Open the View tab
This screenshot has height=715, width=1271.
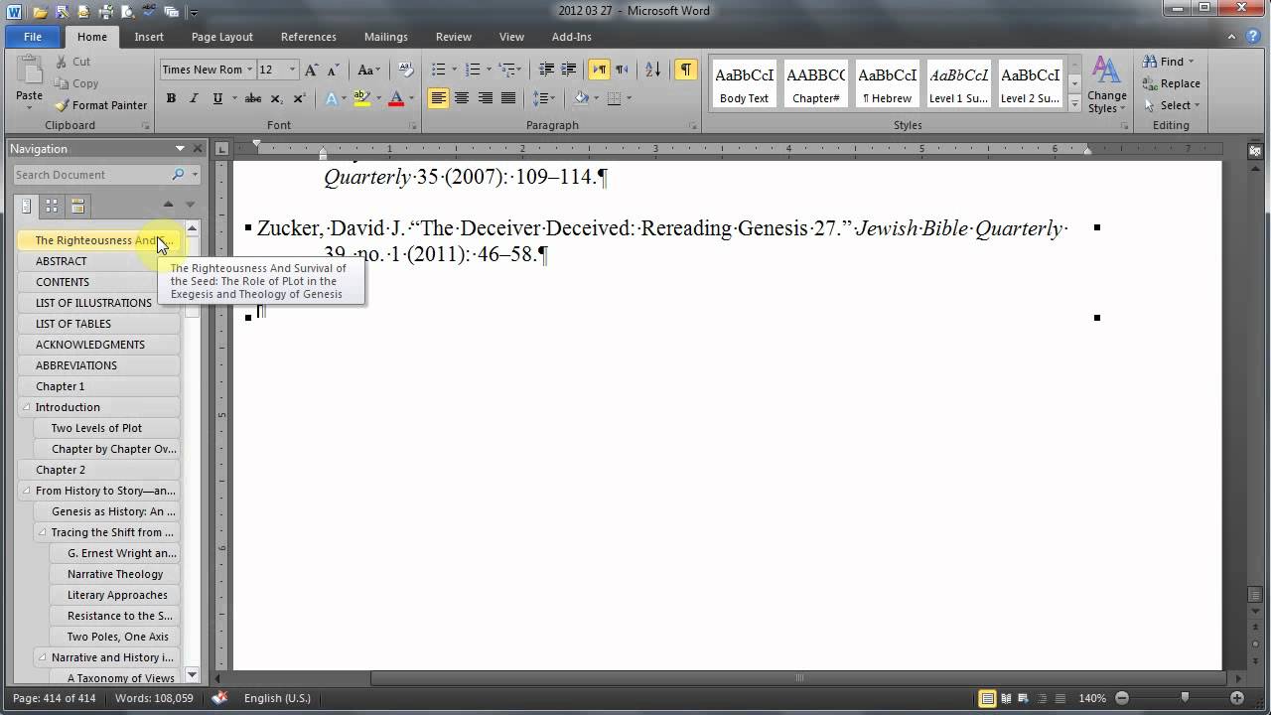point(511,37)
